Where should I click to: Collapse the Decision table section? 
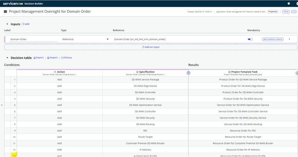7,58
